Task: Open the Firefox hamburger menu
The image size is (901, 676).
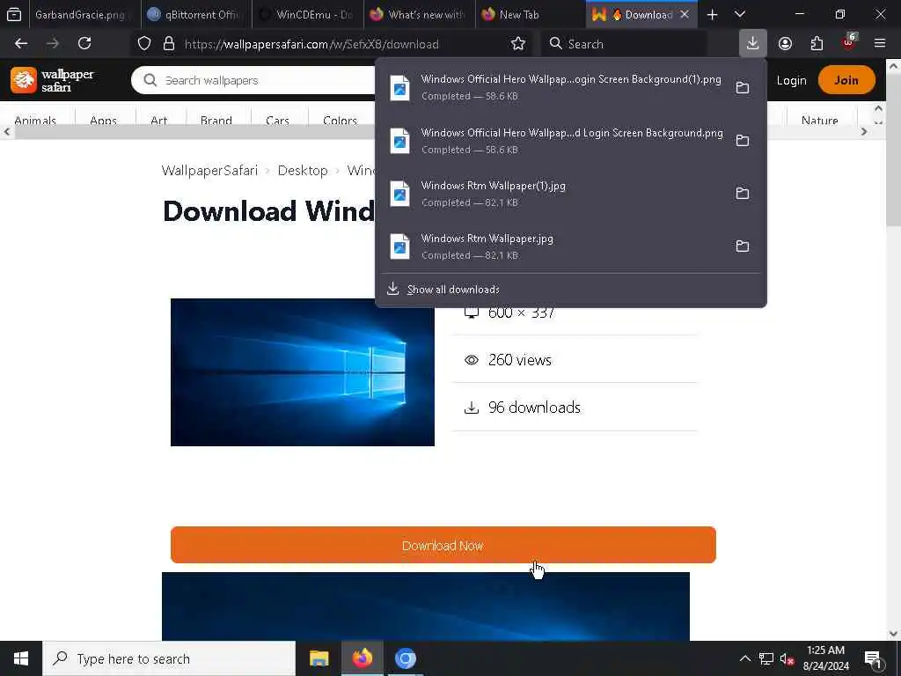Action: click(880, 43)
